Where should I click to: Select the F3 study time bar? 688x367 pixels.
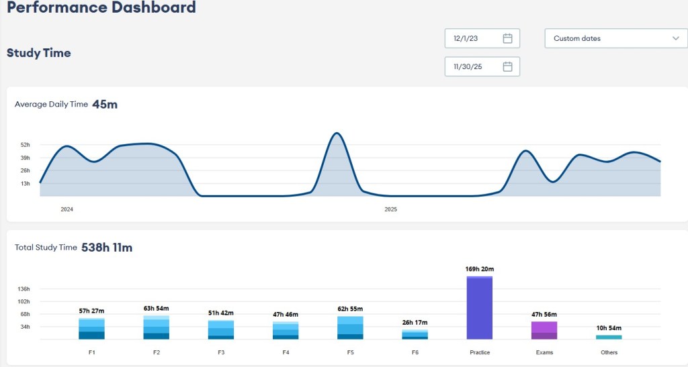pyautogui.click(x=221, y=329)
